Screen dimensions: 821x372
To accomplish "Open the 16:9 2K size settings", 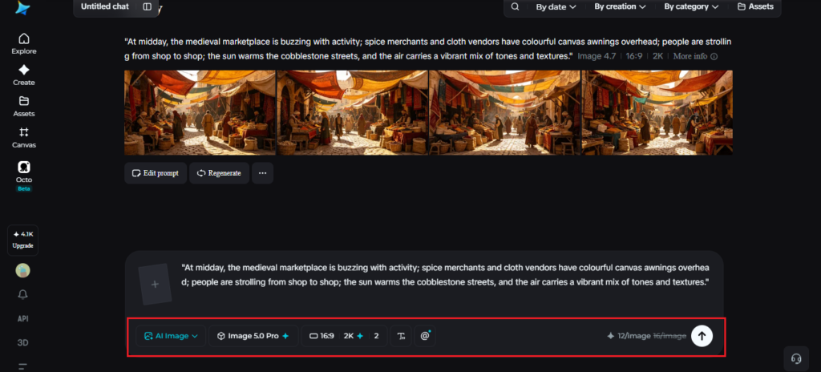I will coord(345,336).
